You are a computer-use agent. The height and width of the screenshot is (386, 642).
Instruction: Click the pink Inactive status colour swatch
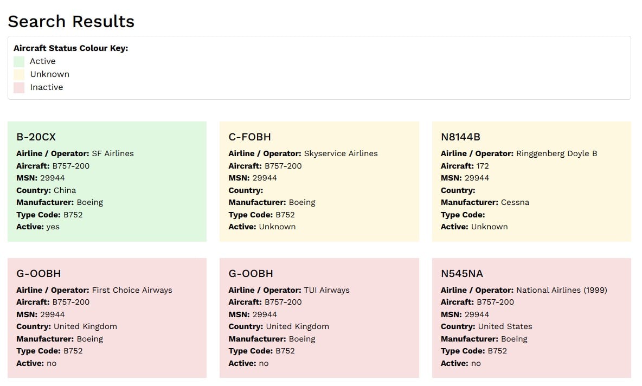point(19,87)
